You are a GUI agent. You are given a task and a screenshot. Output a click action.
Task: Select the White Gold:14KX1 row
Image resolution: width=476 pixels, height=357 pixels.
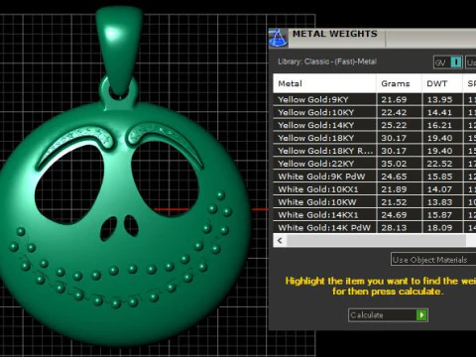tap(375, 215)
